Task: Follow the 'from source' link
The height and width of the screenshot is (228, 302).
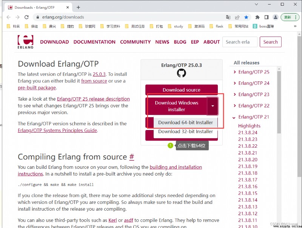Action: [x=94, y=81]
